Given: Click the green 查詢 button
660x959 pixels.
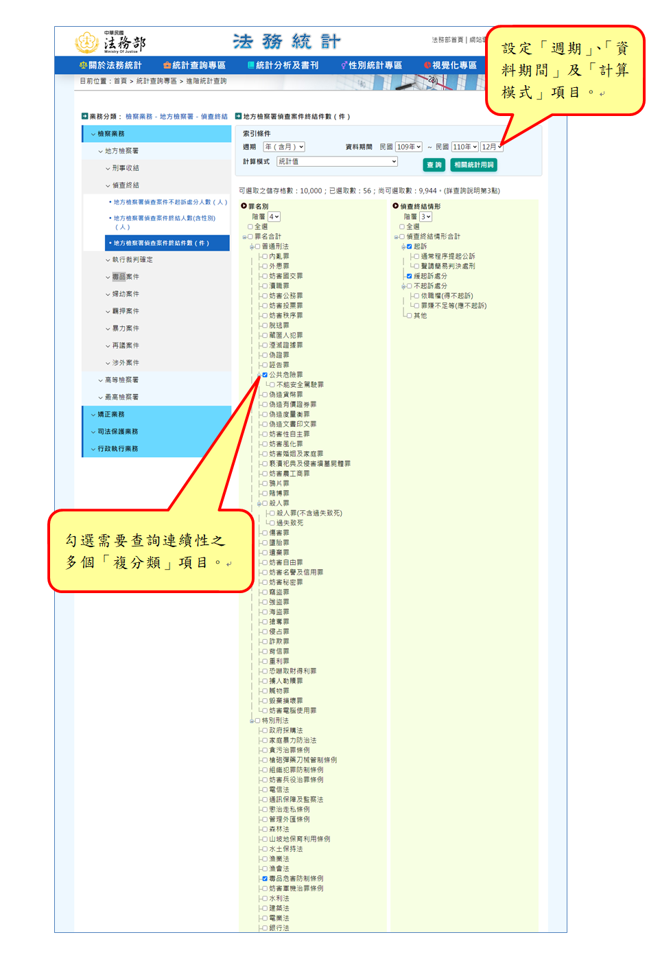Looking at the screenshot, I should pos(434,165).
